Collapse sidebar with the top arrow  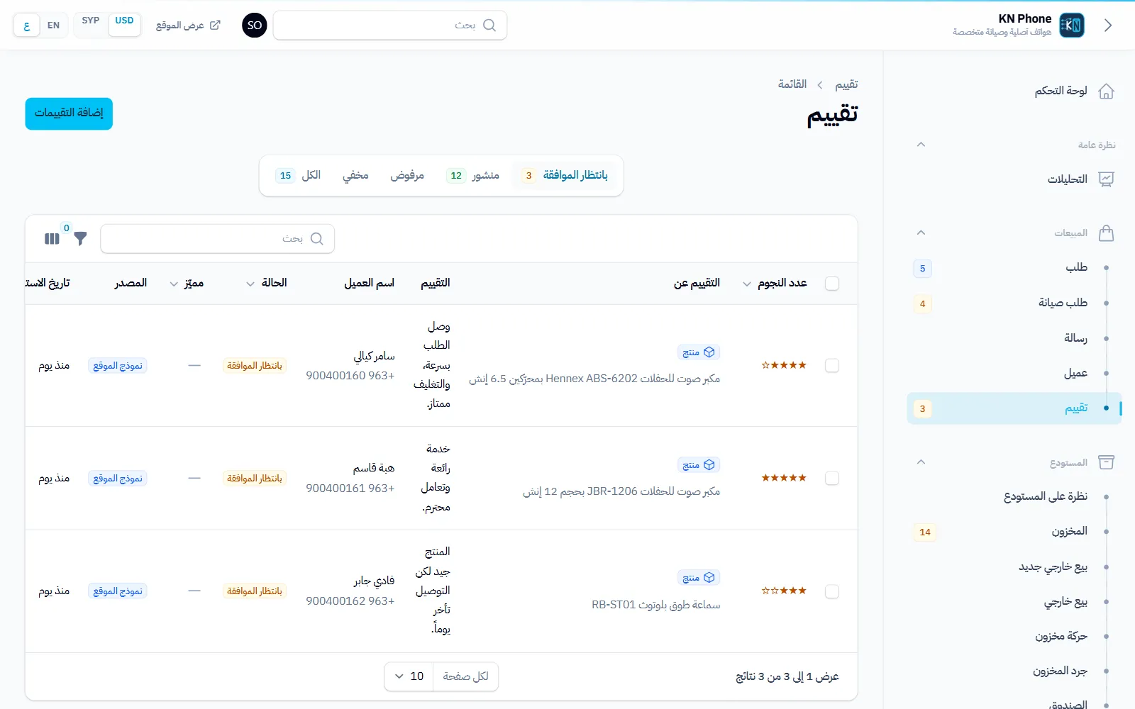tap(1108, 26)
